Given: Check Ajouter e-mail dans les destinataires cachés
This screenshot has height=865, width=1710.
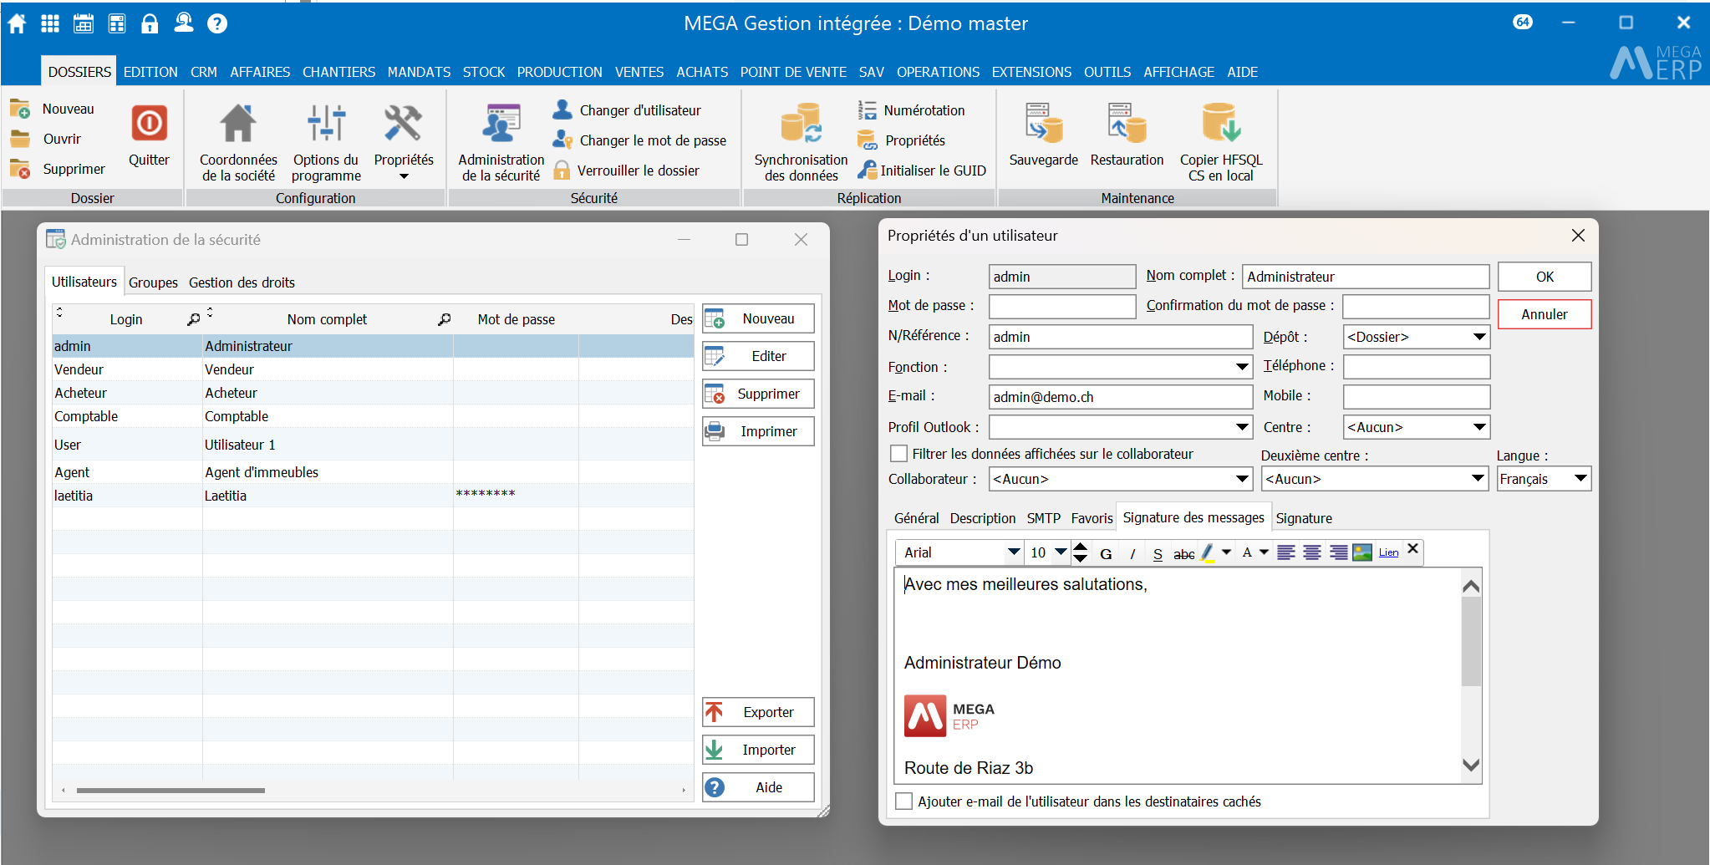Looking at the screenshot, I should pos(903,801).
